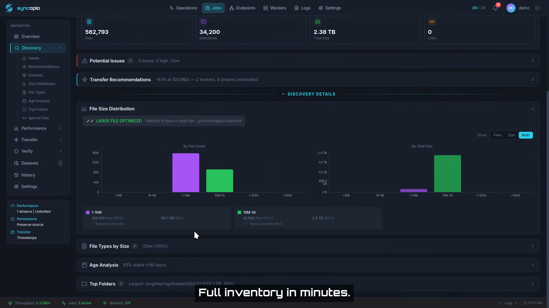Click the green 10M-1G bar in file count chart

coord(220,181)
